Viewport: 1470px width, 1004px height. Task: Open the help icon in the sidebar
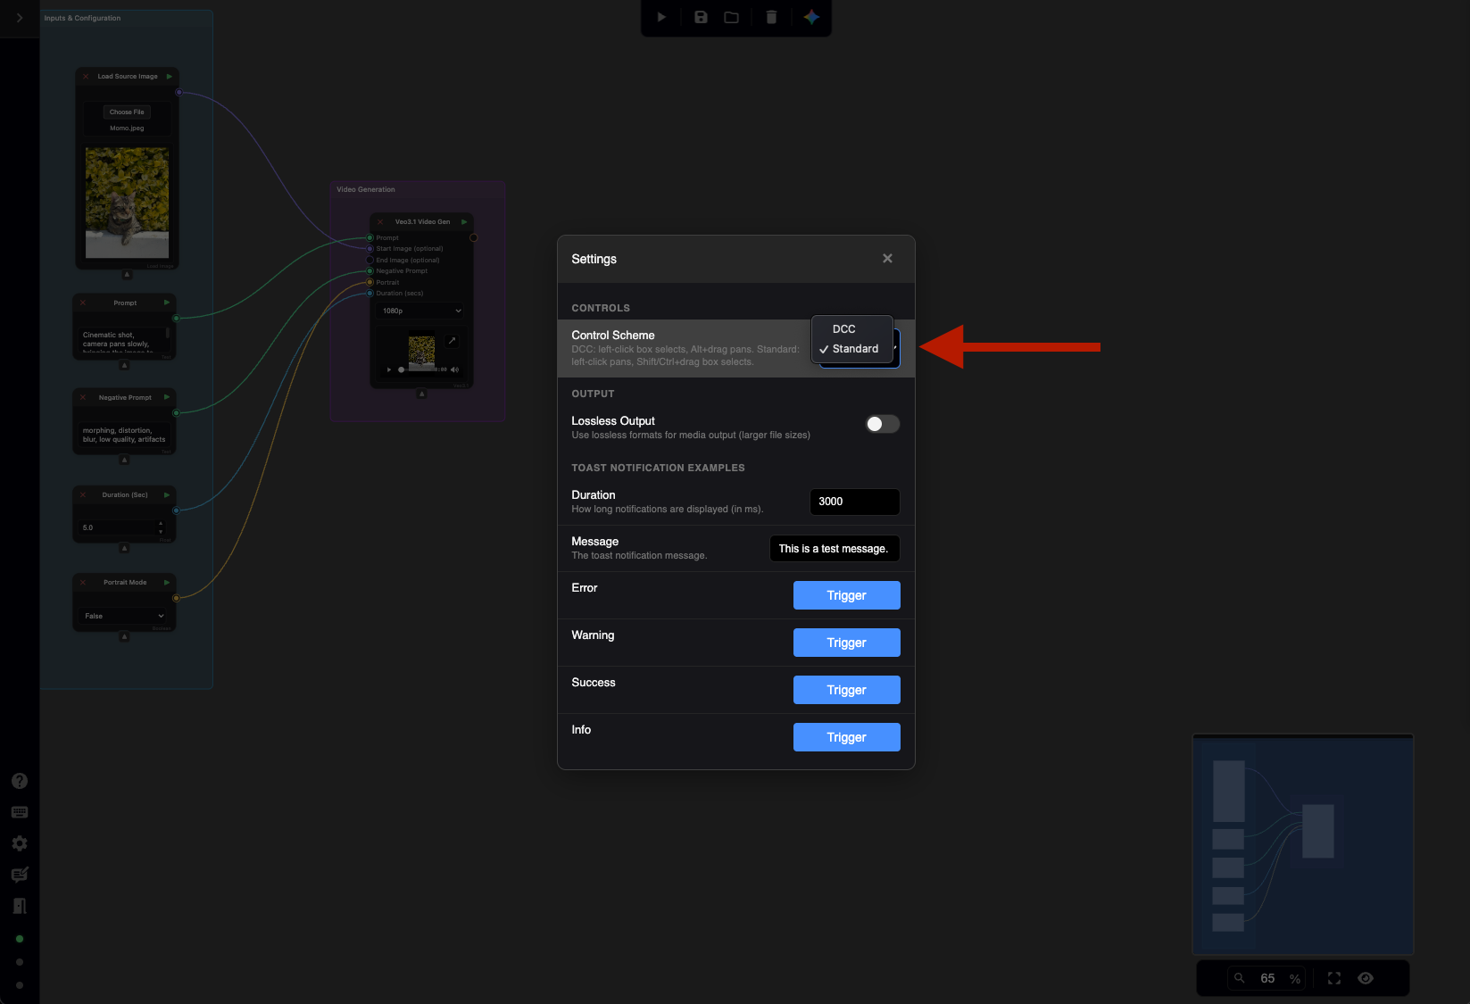tap(19, 780)
